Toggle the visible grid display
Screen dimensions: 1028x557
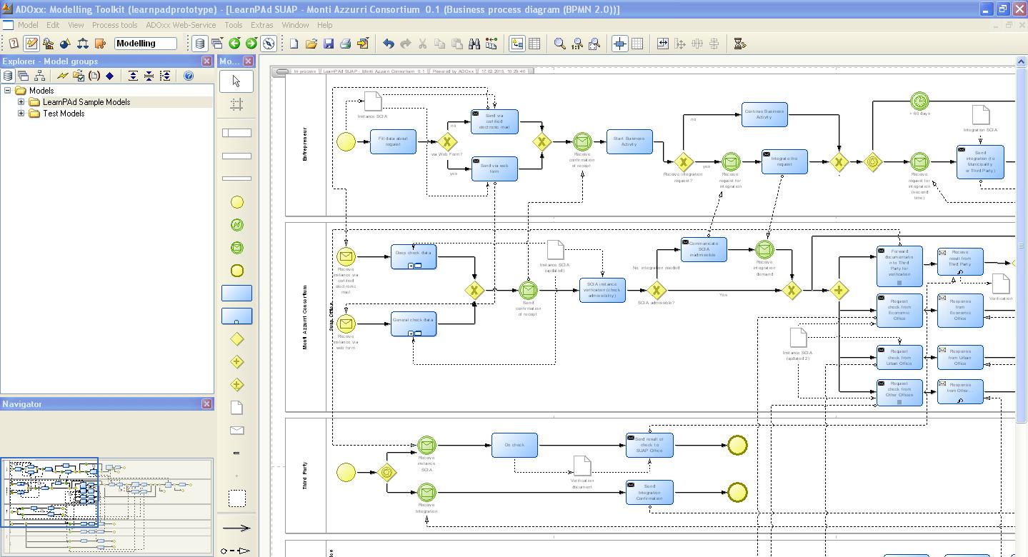click(637, 44)
